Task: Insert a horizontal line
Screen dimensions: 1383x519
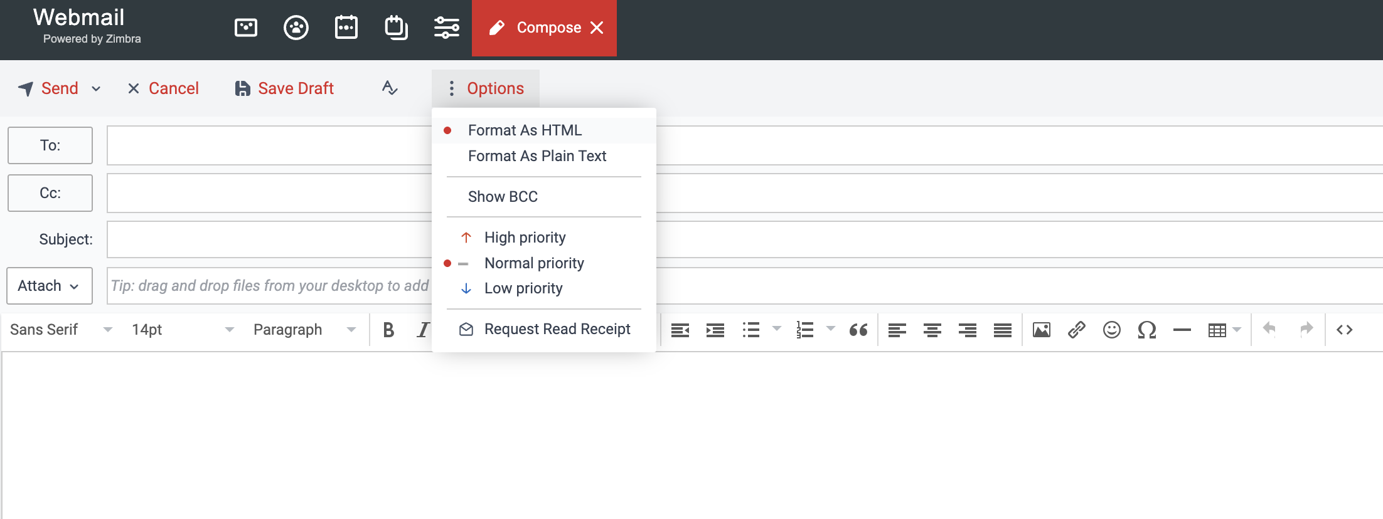Action: tap(1182, 330)
